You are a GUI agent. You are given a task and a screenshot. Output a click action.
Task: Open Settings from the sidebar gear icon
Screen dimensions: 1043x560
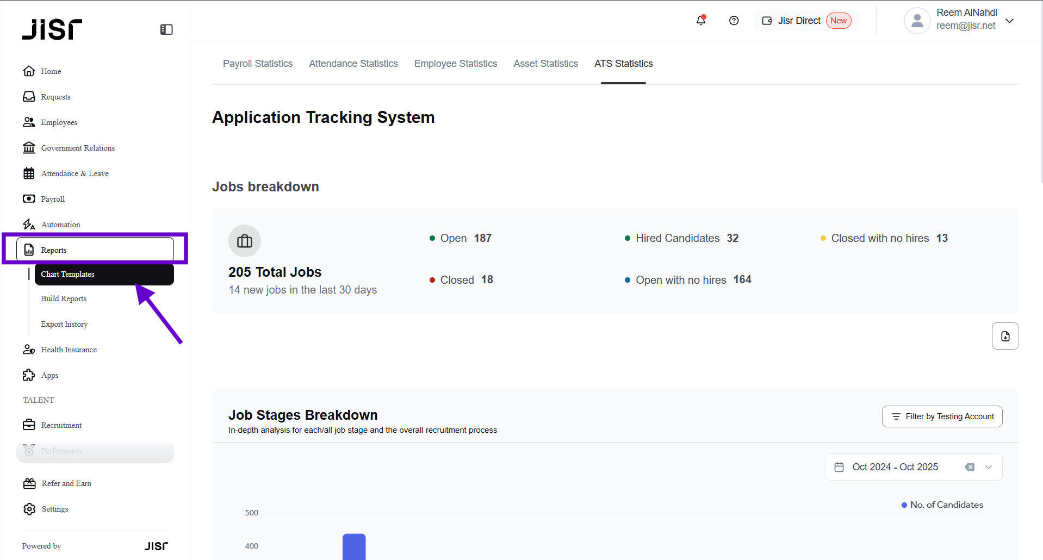coord(29,509)
